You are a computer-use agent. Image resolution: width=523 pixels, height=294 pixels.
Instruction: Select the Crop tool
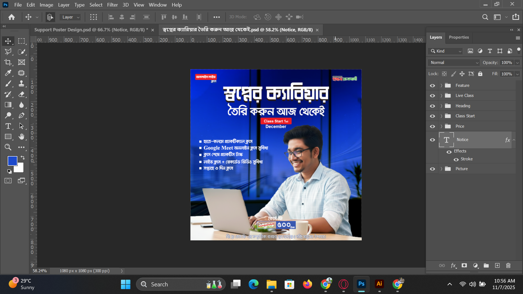[x=8, y=62]
